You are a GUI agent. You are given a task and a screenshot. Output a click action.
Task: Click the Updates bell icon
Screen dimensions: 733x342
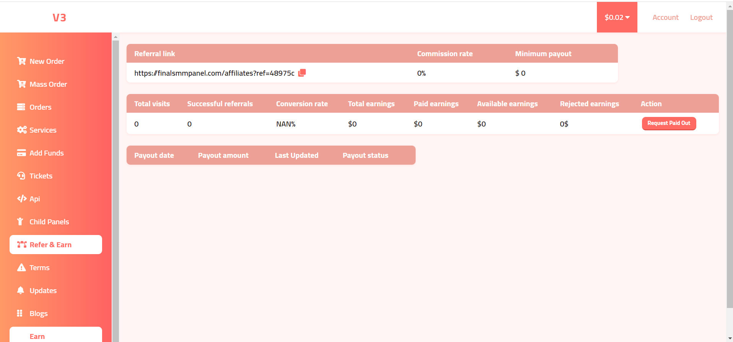[x=21, y=290]
